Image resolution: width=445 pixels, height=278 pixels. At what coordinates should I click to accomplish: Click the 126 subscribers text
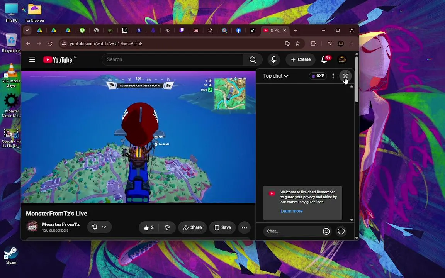click(x=55, y=231)
